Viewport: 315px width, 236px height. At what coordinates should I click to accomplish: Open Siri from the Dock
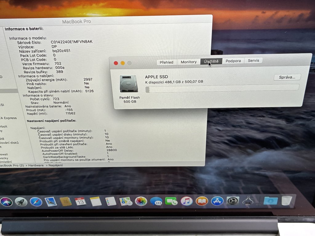(6, 202)
